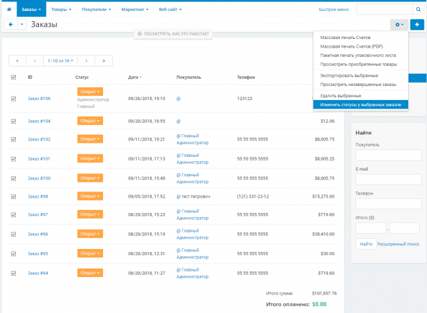This screenshot has height=313, width=427.
Task: Jump to the last page of orders
Action: pyautogui.click(x=104, y=61)
